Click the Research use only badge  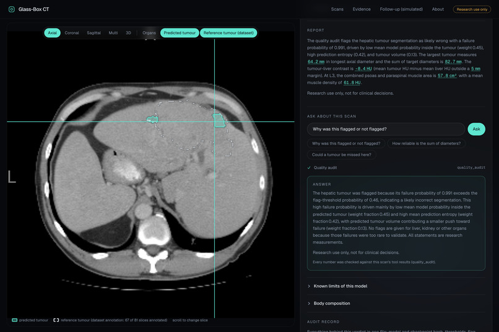[472, 9]
